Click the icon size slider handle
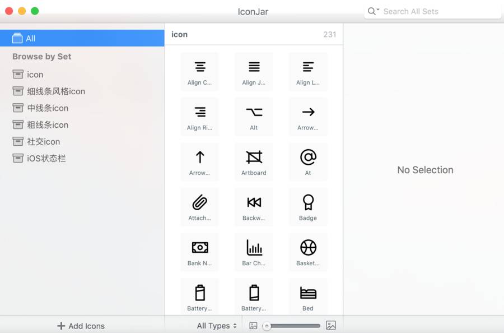Image resolution: width=504 pixels, height=333 pixels. pyautogui.click(x=267, y=326)
